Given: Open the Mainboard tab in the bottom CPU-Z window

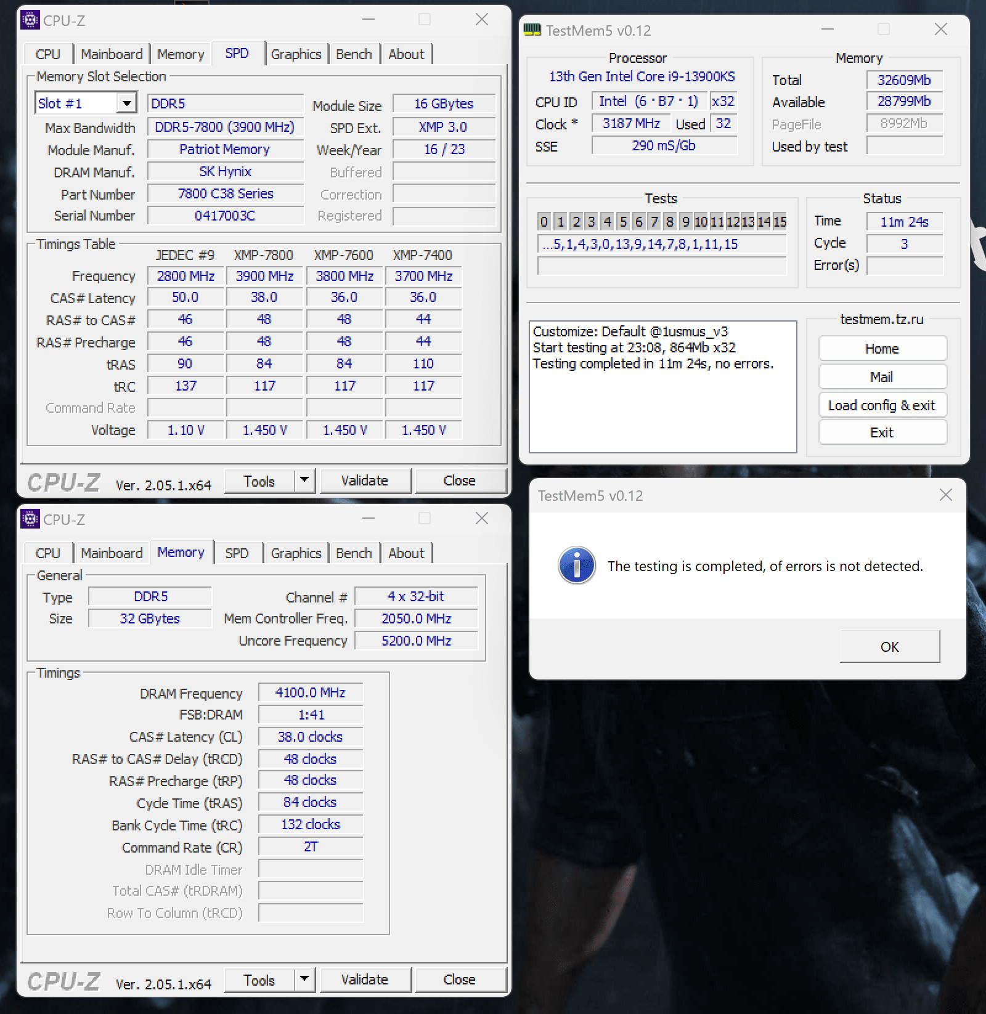Looking at the screenshot, I should point(112,553).
